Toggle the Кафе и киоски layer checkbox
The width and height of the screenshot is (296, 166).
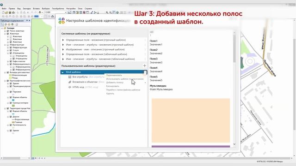pos(11,61)
